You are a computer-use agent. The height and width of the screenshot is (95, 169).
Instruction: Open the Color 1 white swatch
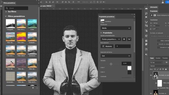(x=129, y=68)
